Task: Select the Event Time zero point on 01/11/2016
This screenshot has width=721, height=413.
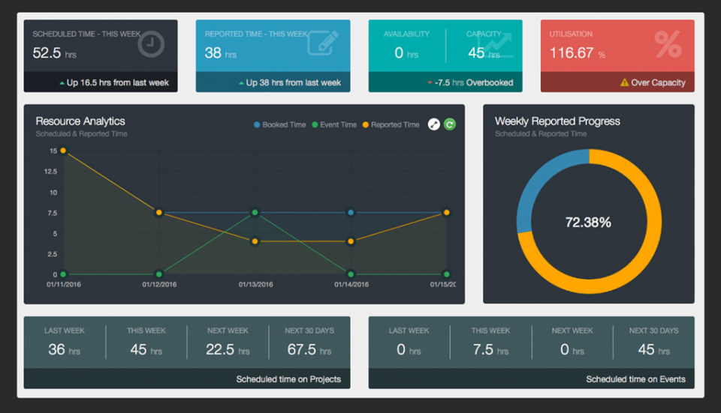Action: tap(63, 274)
